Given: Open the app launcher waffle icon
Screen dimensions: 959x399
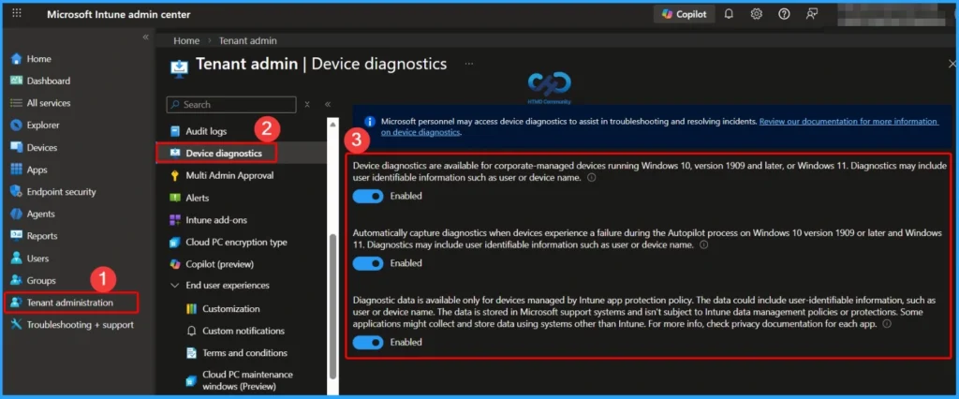Looking at the screenshot, I should pyautogui.click(x=17, y=13).
